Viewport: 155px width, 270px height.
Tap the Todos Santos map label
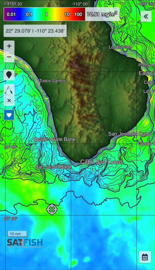(52, 81)
